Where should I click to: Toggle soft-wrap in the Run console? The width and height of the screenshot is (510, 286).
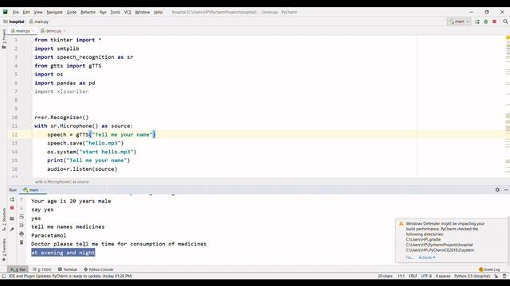pyautogui.click(x=22, y=217)
